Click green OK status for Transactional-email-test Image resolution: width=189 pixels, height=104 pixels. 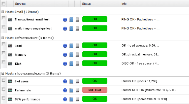[95, 19]
